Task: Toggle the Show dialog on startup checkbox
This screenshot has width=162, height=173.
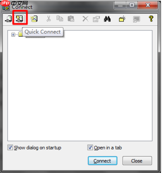Action: click(10, 147)
